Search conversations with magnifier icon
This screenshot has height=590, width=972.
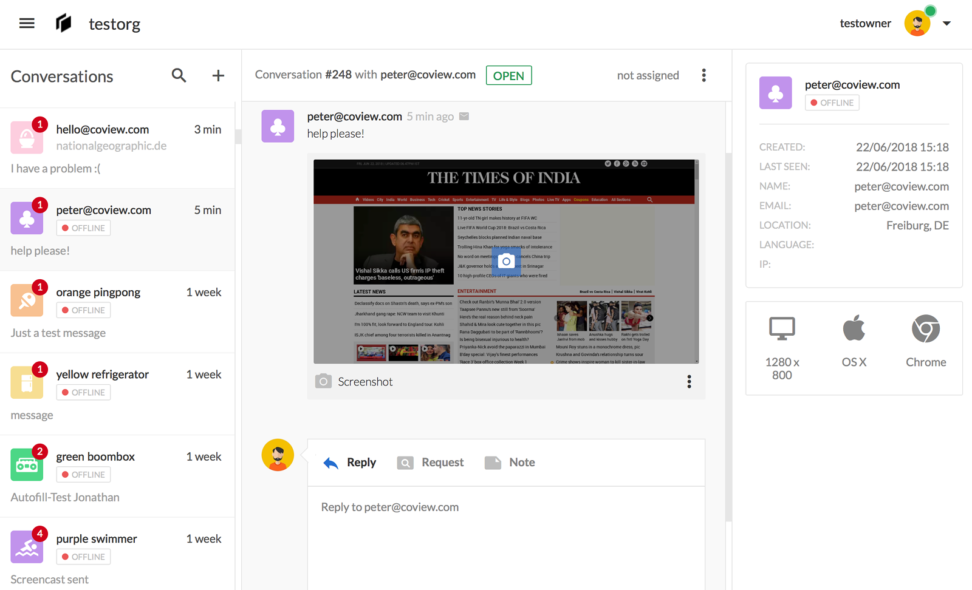[179, 75]
